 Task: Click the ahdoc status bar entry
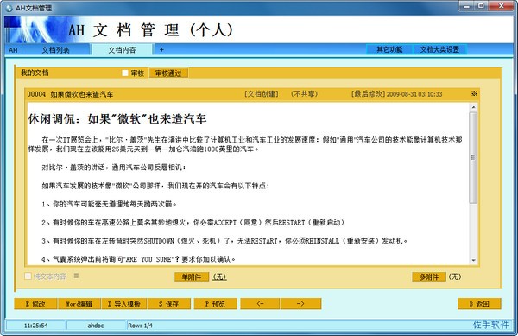tap(96, 326)
